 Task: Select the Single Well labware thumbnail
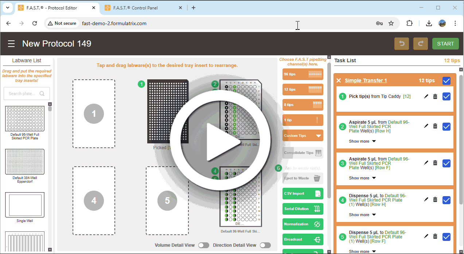click(25, 205)
